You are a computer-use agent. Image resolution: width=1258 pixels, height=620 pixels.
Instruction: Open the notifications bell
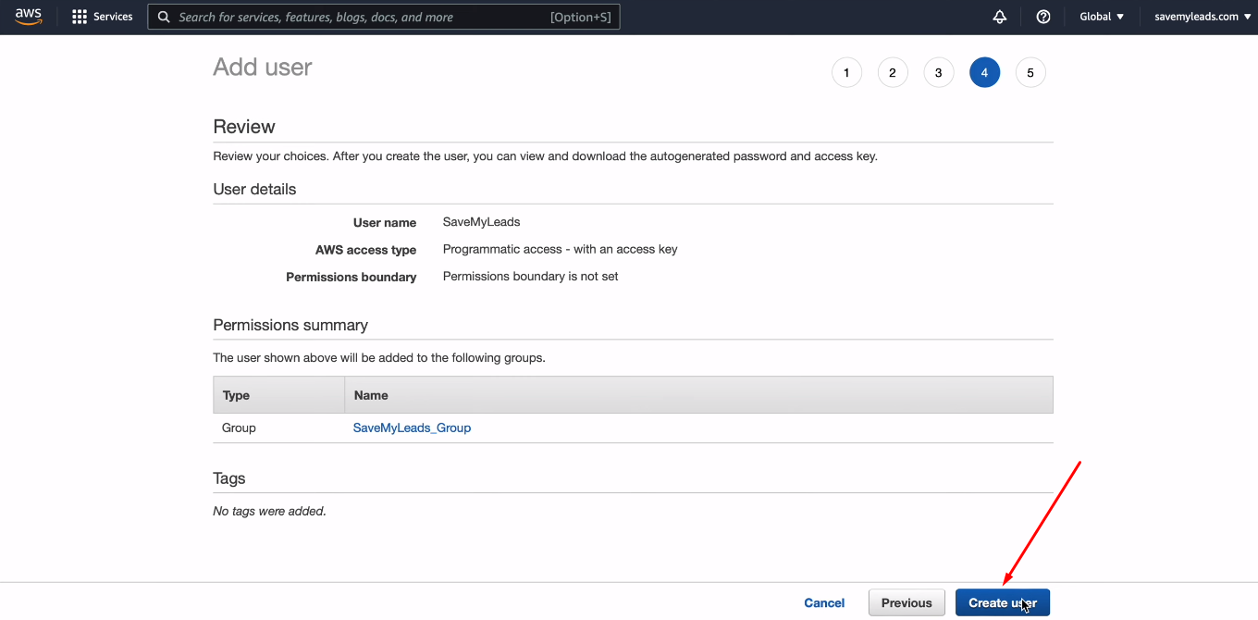click(1000, 17)
